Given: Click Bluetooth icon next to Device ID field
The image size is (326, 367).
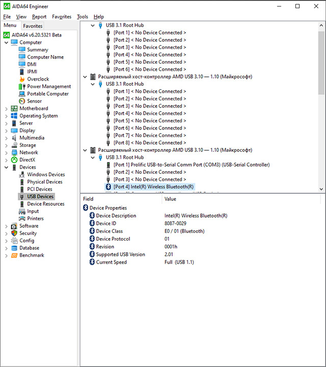Looking at the screenshot, I should click(92, 223).
